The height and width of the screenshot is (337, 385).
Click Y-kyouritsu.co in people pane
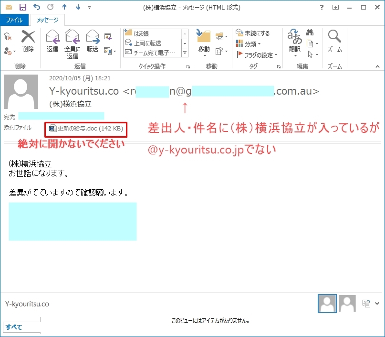[x=27, y=304]
